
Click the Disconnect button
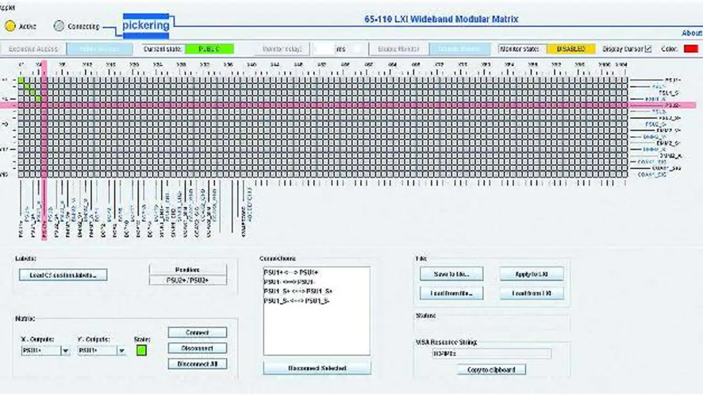pyautogui.click(x=197, y=348)
